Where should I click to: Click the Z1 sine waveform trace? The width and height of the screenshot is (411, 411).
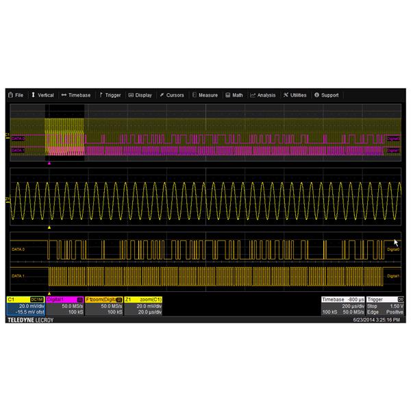206,201
